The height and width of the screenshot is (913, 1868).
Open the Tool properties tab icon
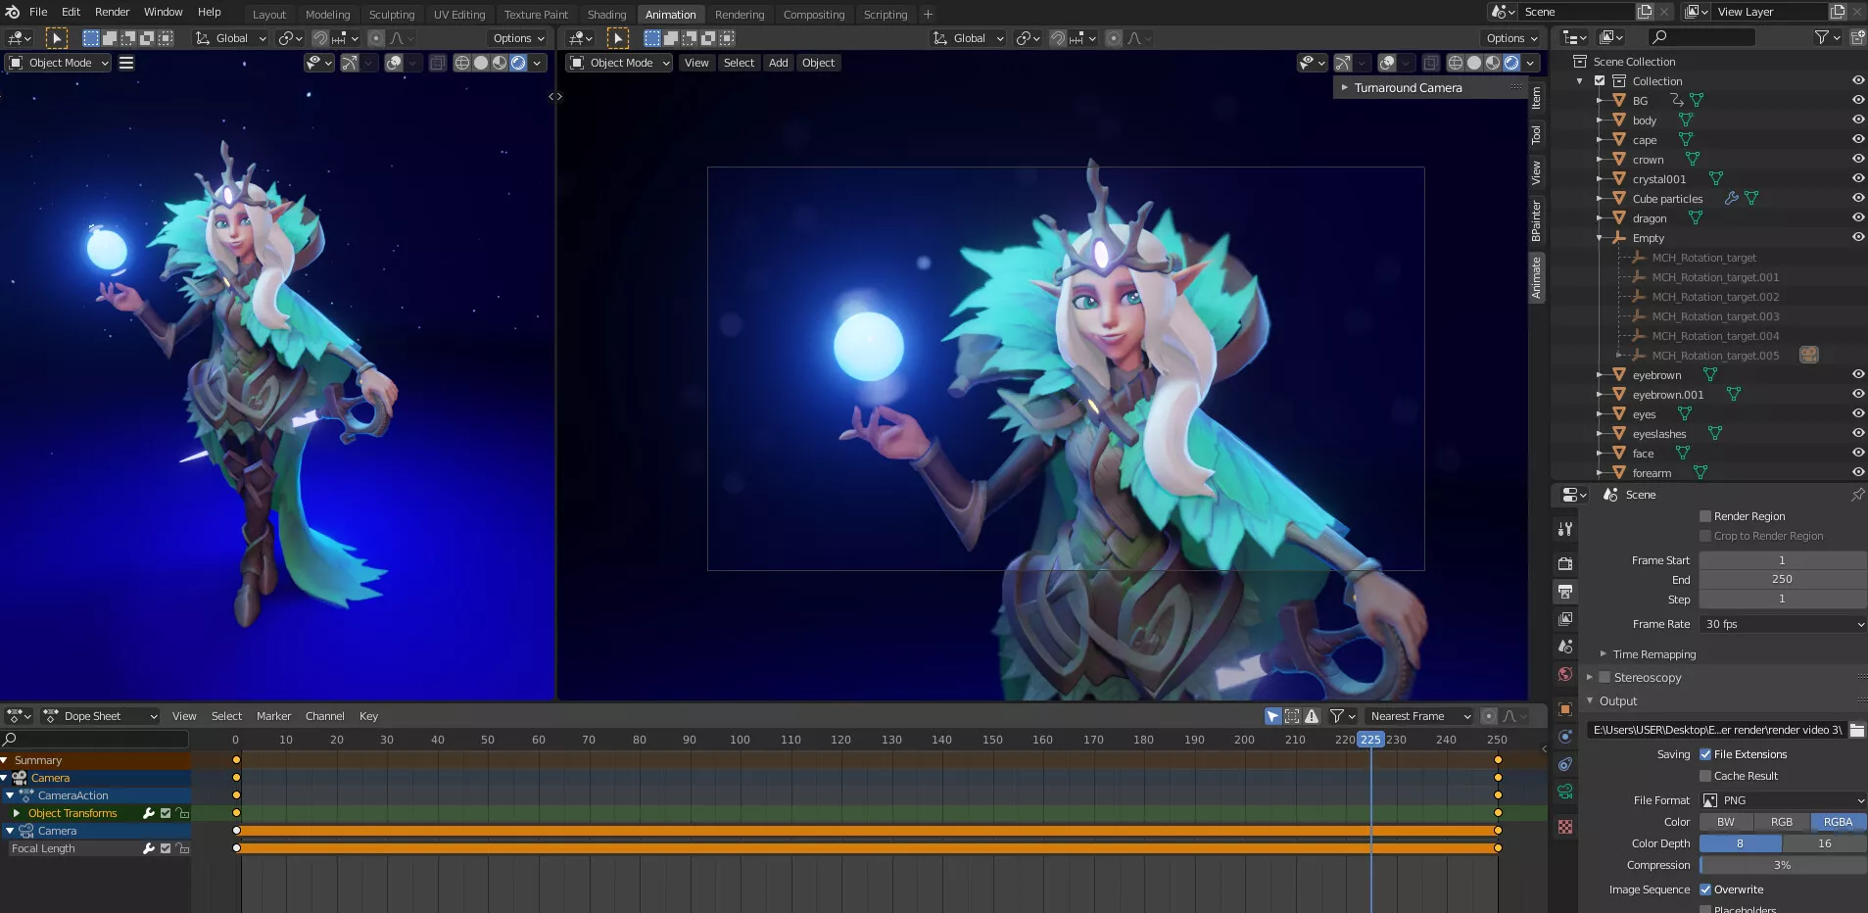(1565, 529)
